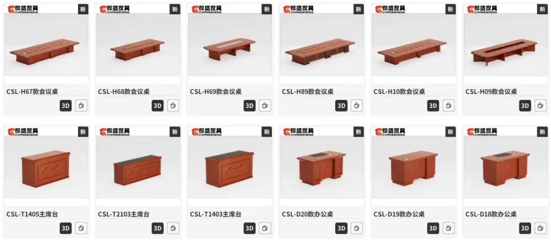Click the CSL-H89款会议桌 title link
The height and width of the screenshot is (240, 551).
point(308,92)
